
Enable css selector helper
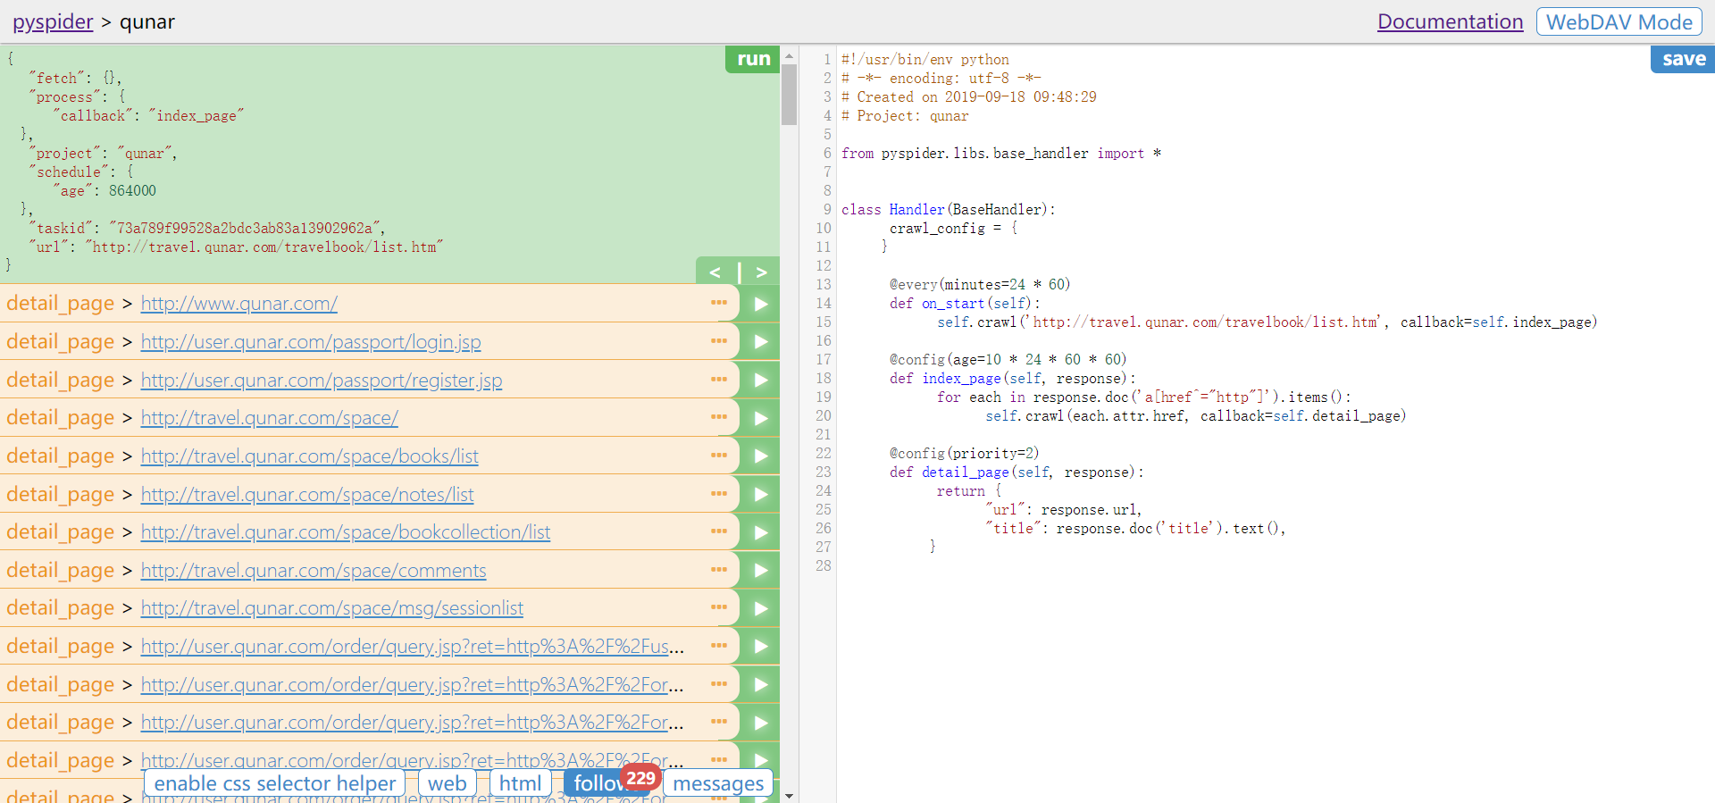pyautogui.click(x=274, y=783)
